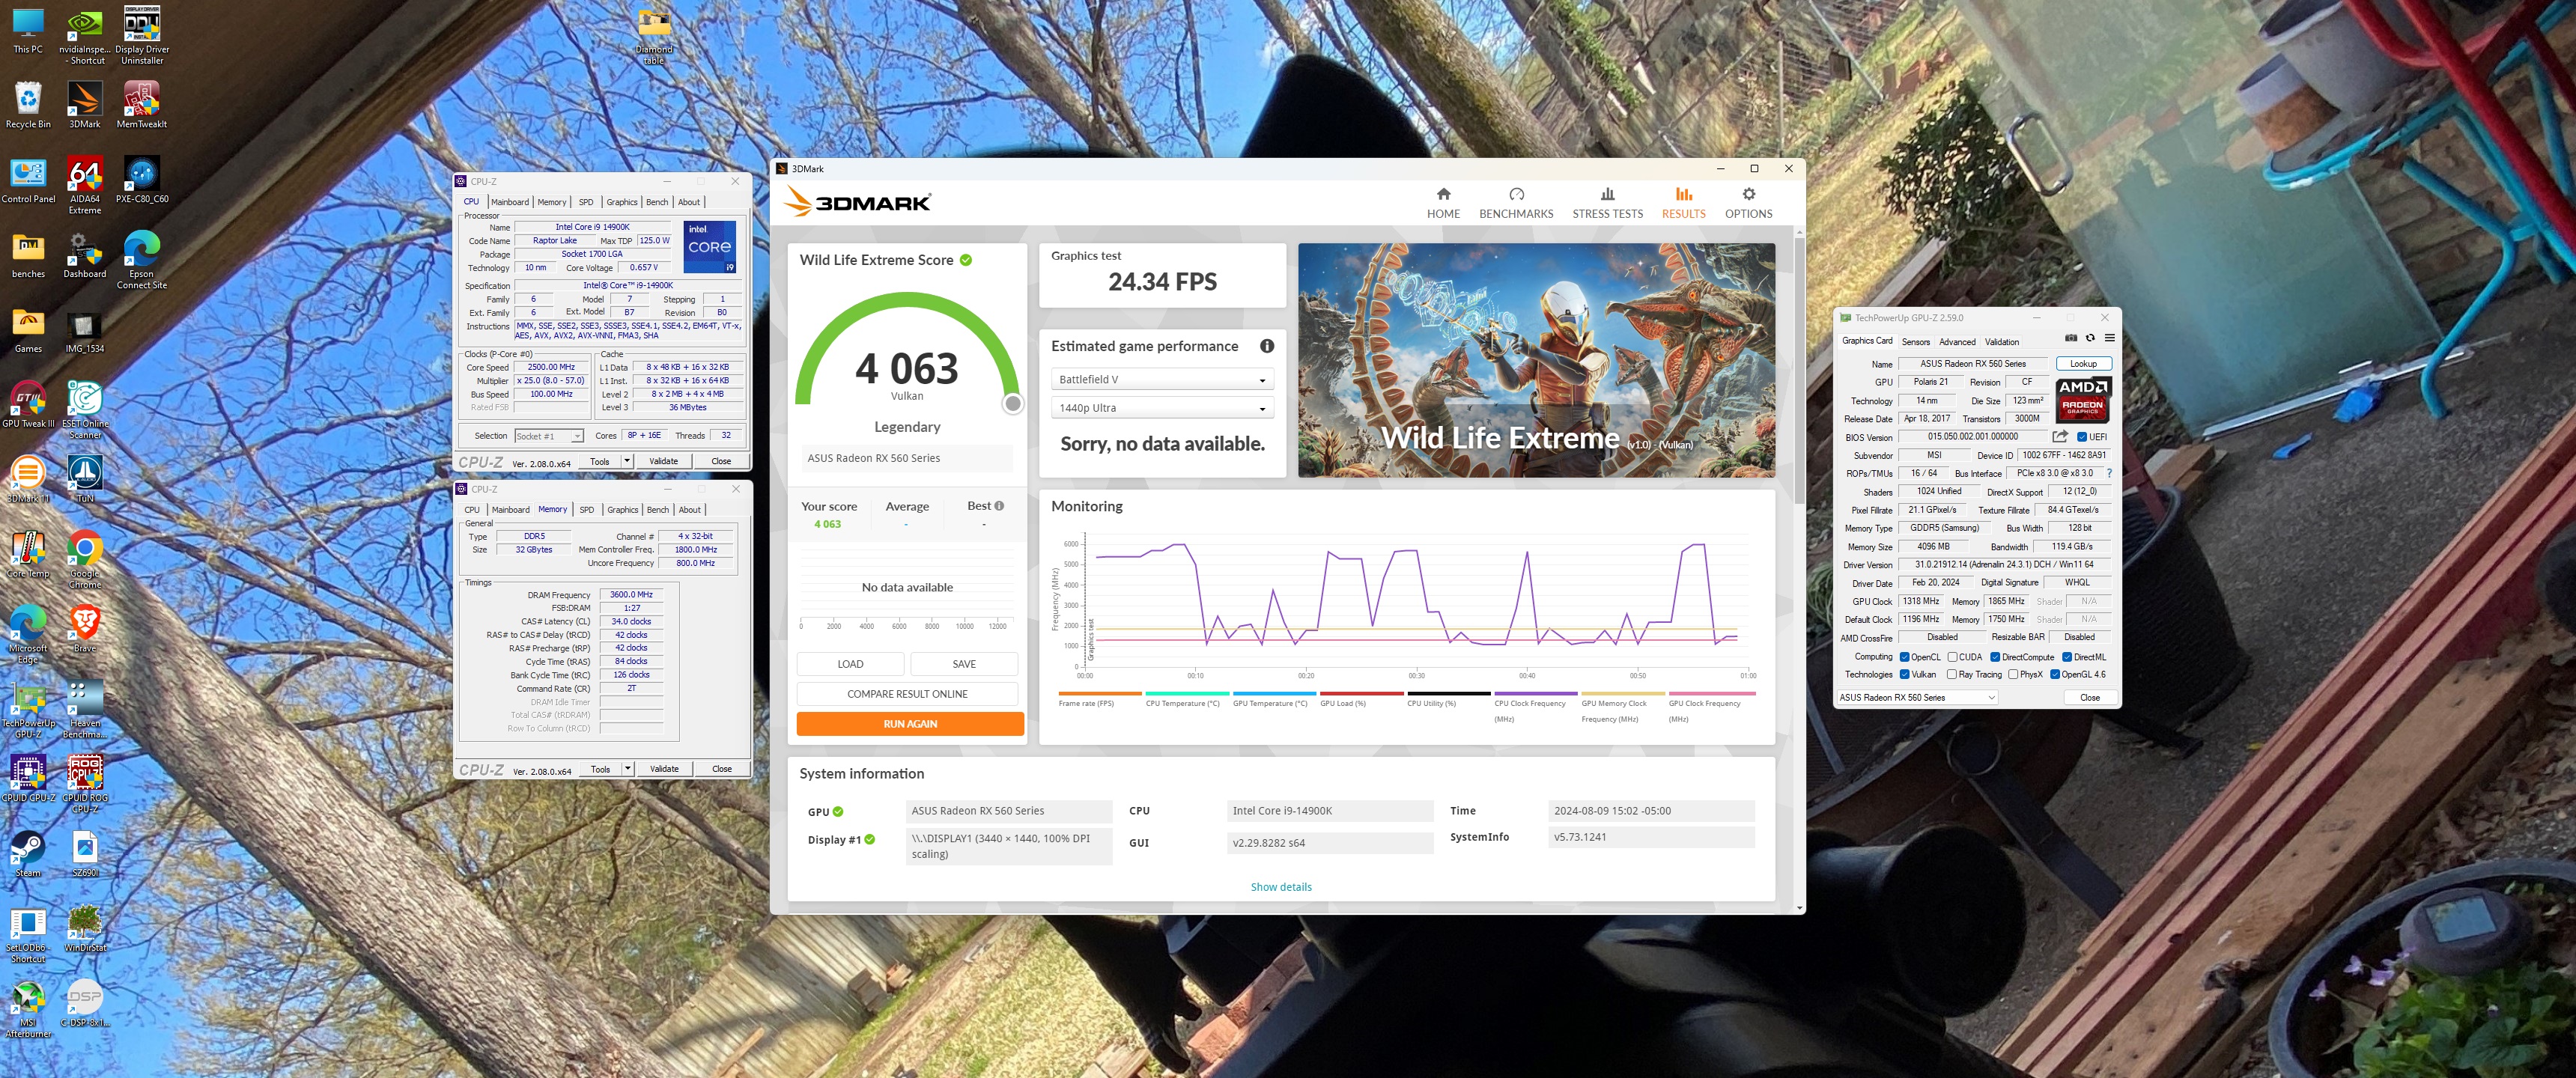Screen dimensions: 2576x1078
Task: Open Stress Tests in 3DMark
Action: coord(1607,203)
